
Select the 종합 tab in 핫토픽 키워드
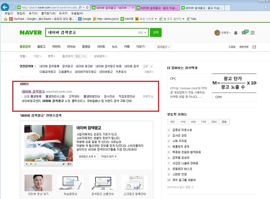(224, 122)
